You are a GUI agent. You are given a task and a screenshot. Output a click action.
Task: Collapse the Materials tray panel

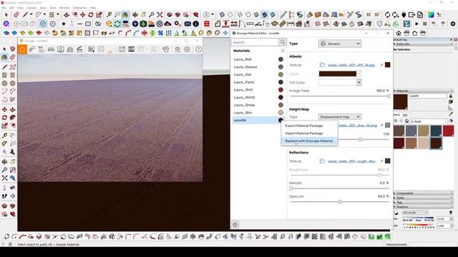pyautogui.click(x=423, y=91)
